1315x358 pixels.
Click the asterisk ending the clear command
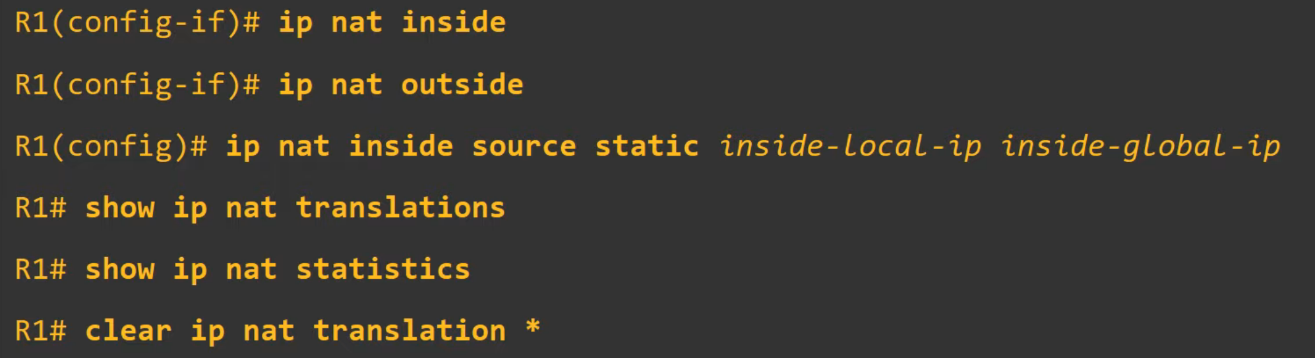click(x=533, y=327)
